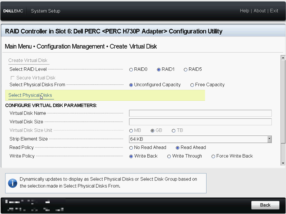Select GB size unit
286x214 pixels.
click(152, 131)
